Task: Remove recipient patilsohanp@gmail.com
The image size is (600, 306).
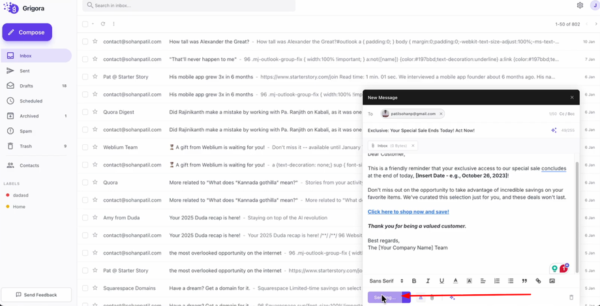Action: click(x=441, y=114)
